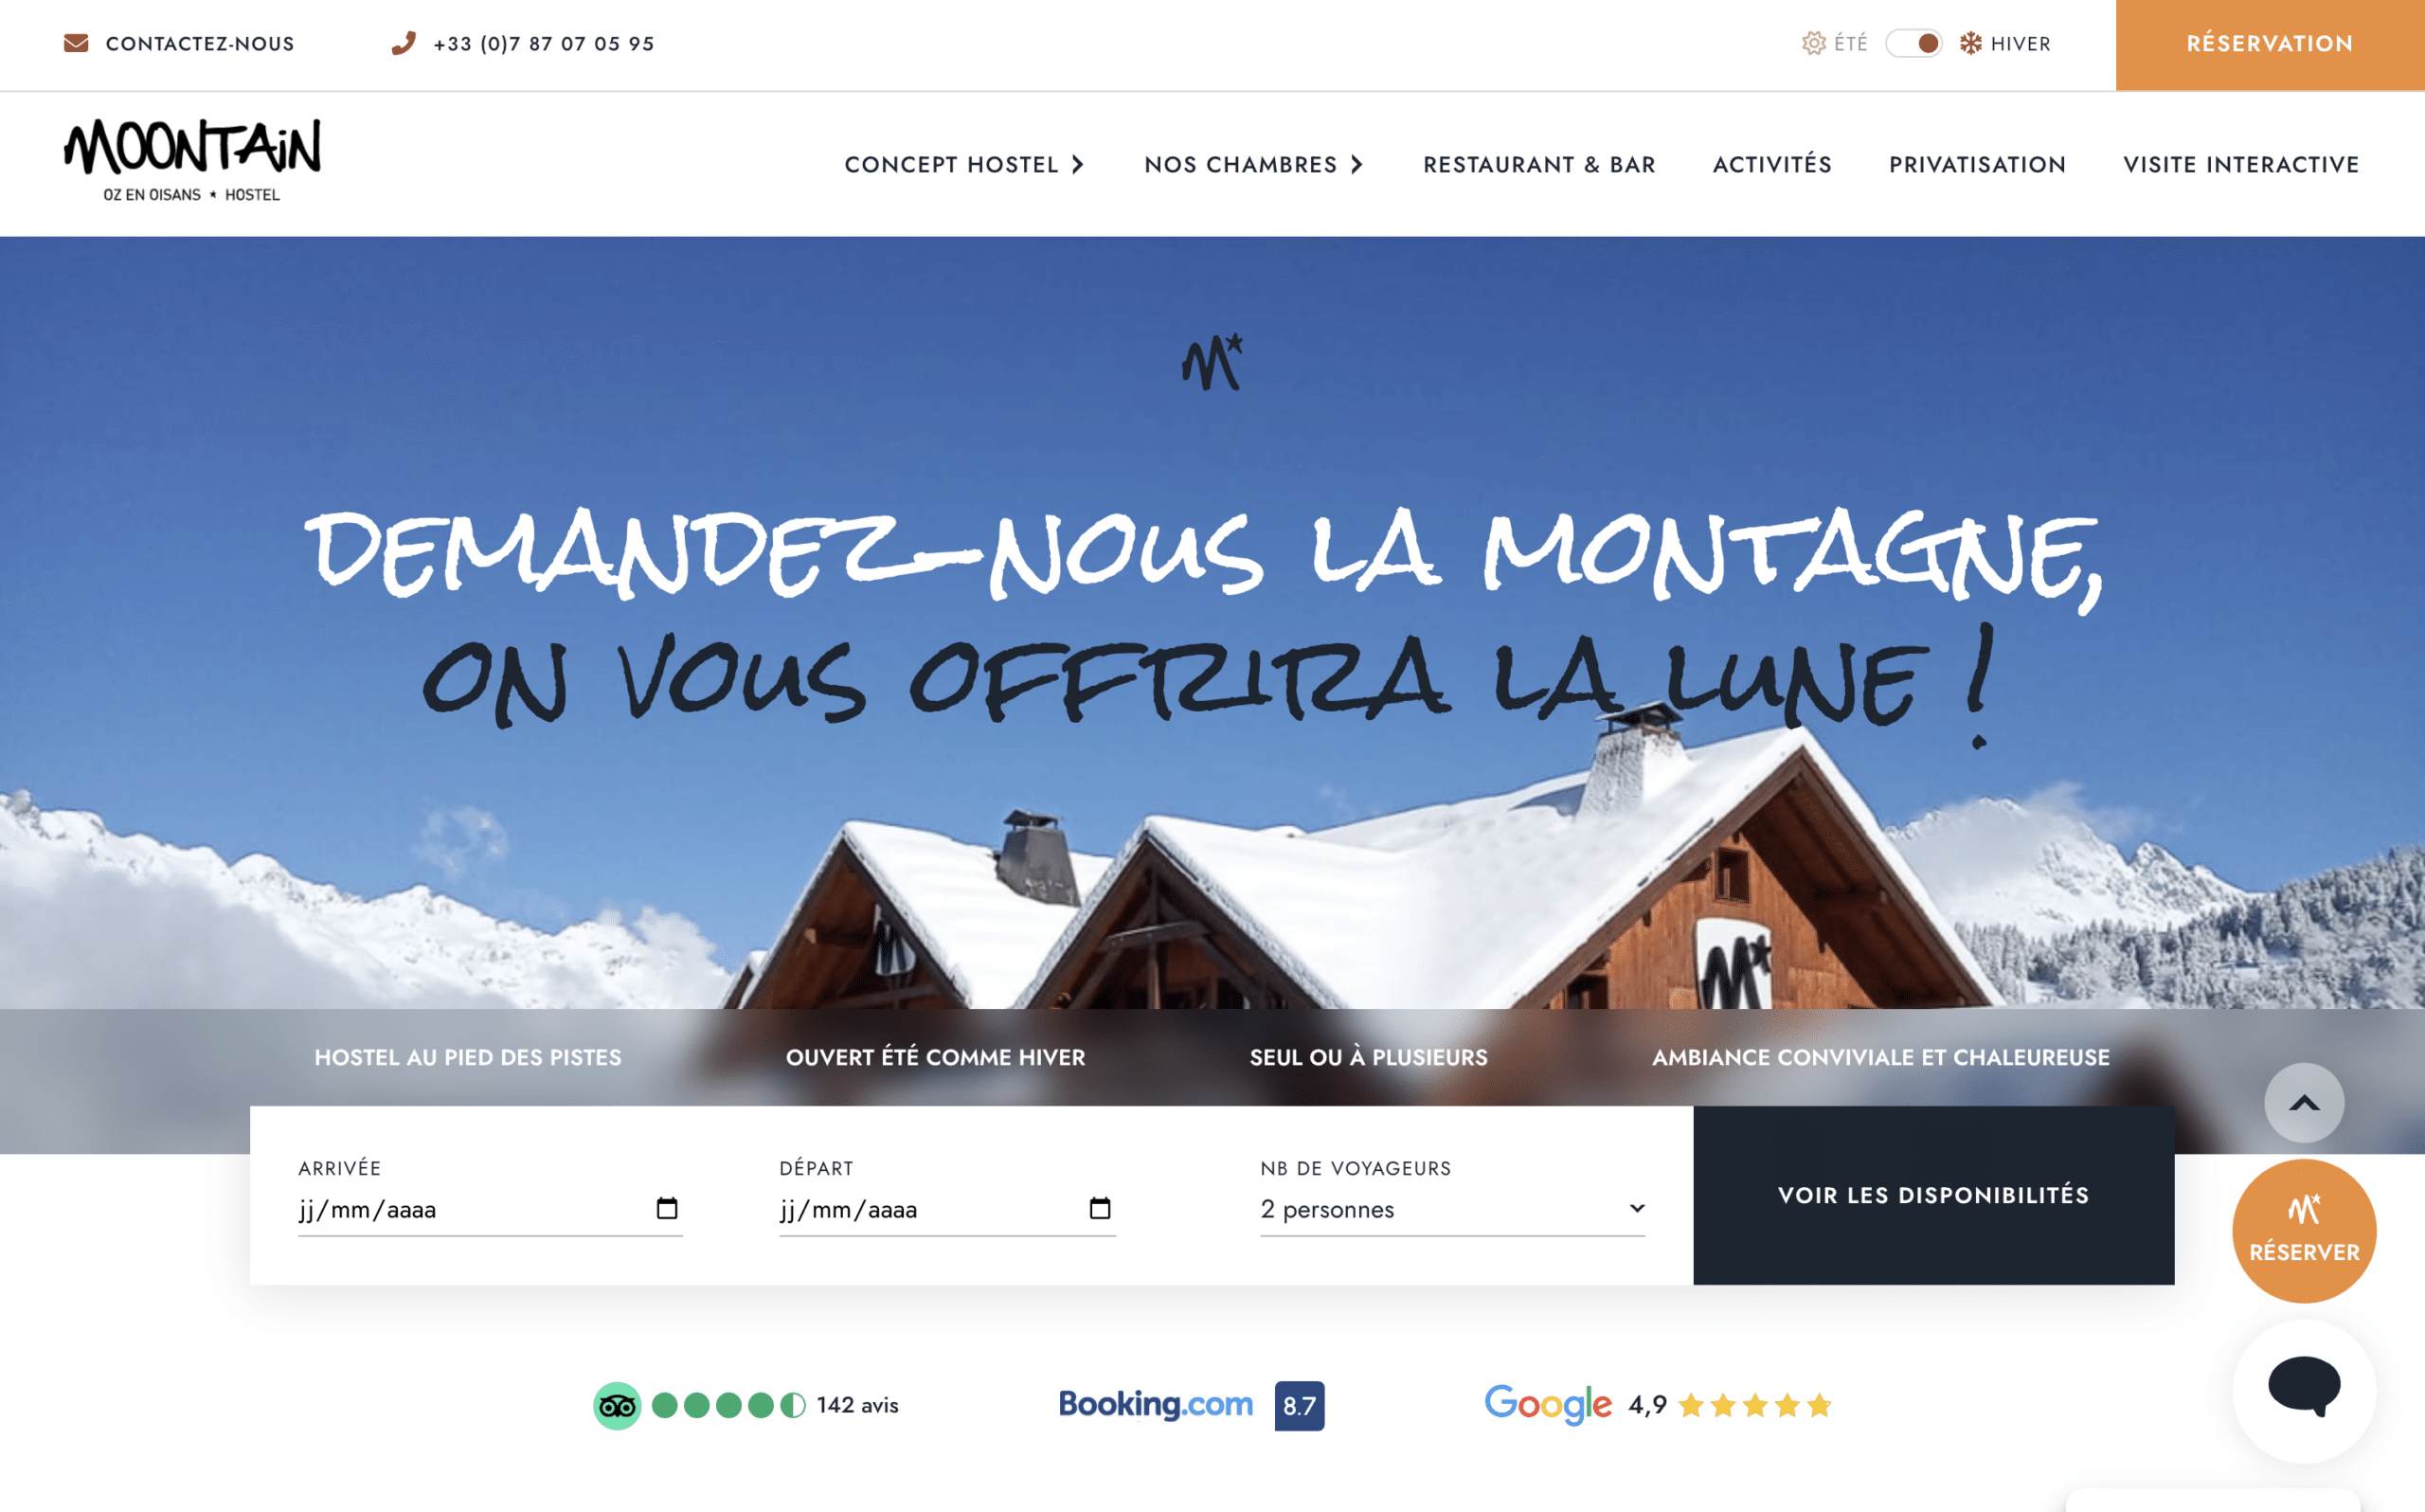
Task: Click the scroll-to-top arrow button
Action: pyautogui.click(x=2304, y=1102)
